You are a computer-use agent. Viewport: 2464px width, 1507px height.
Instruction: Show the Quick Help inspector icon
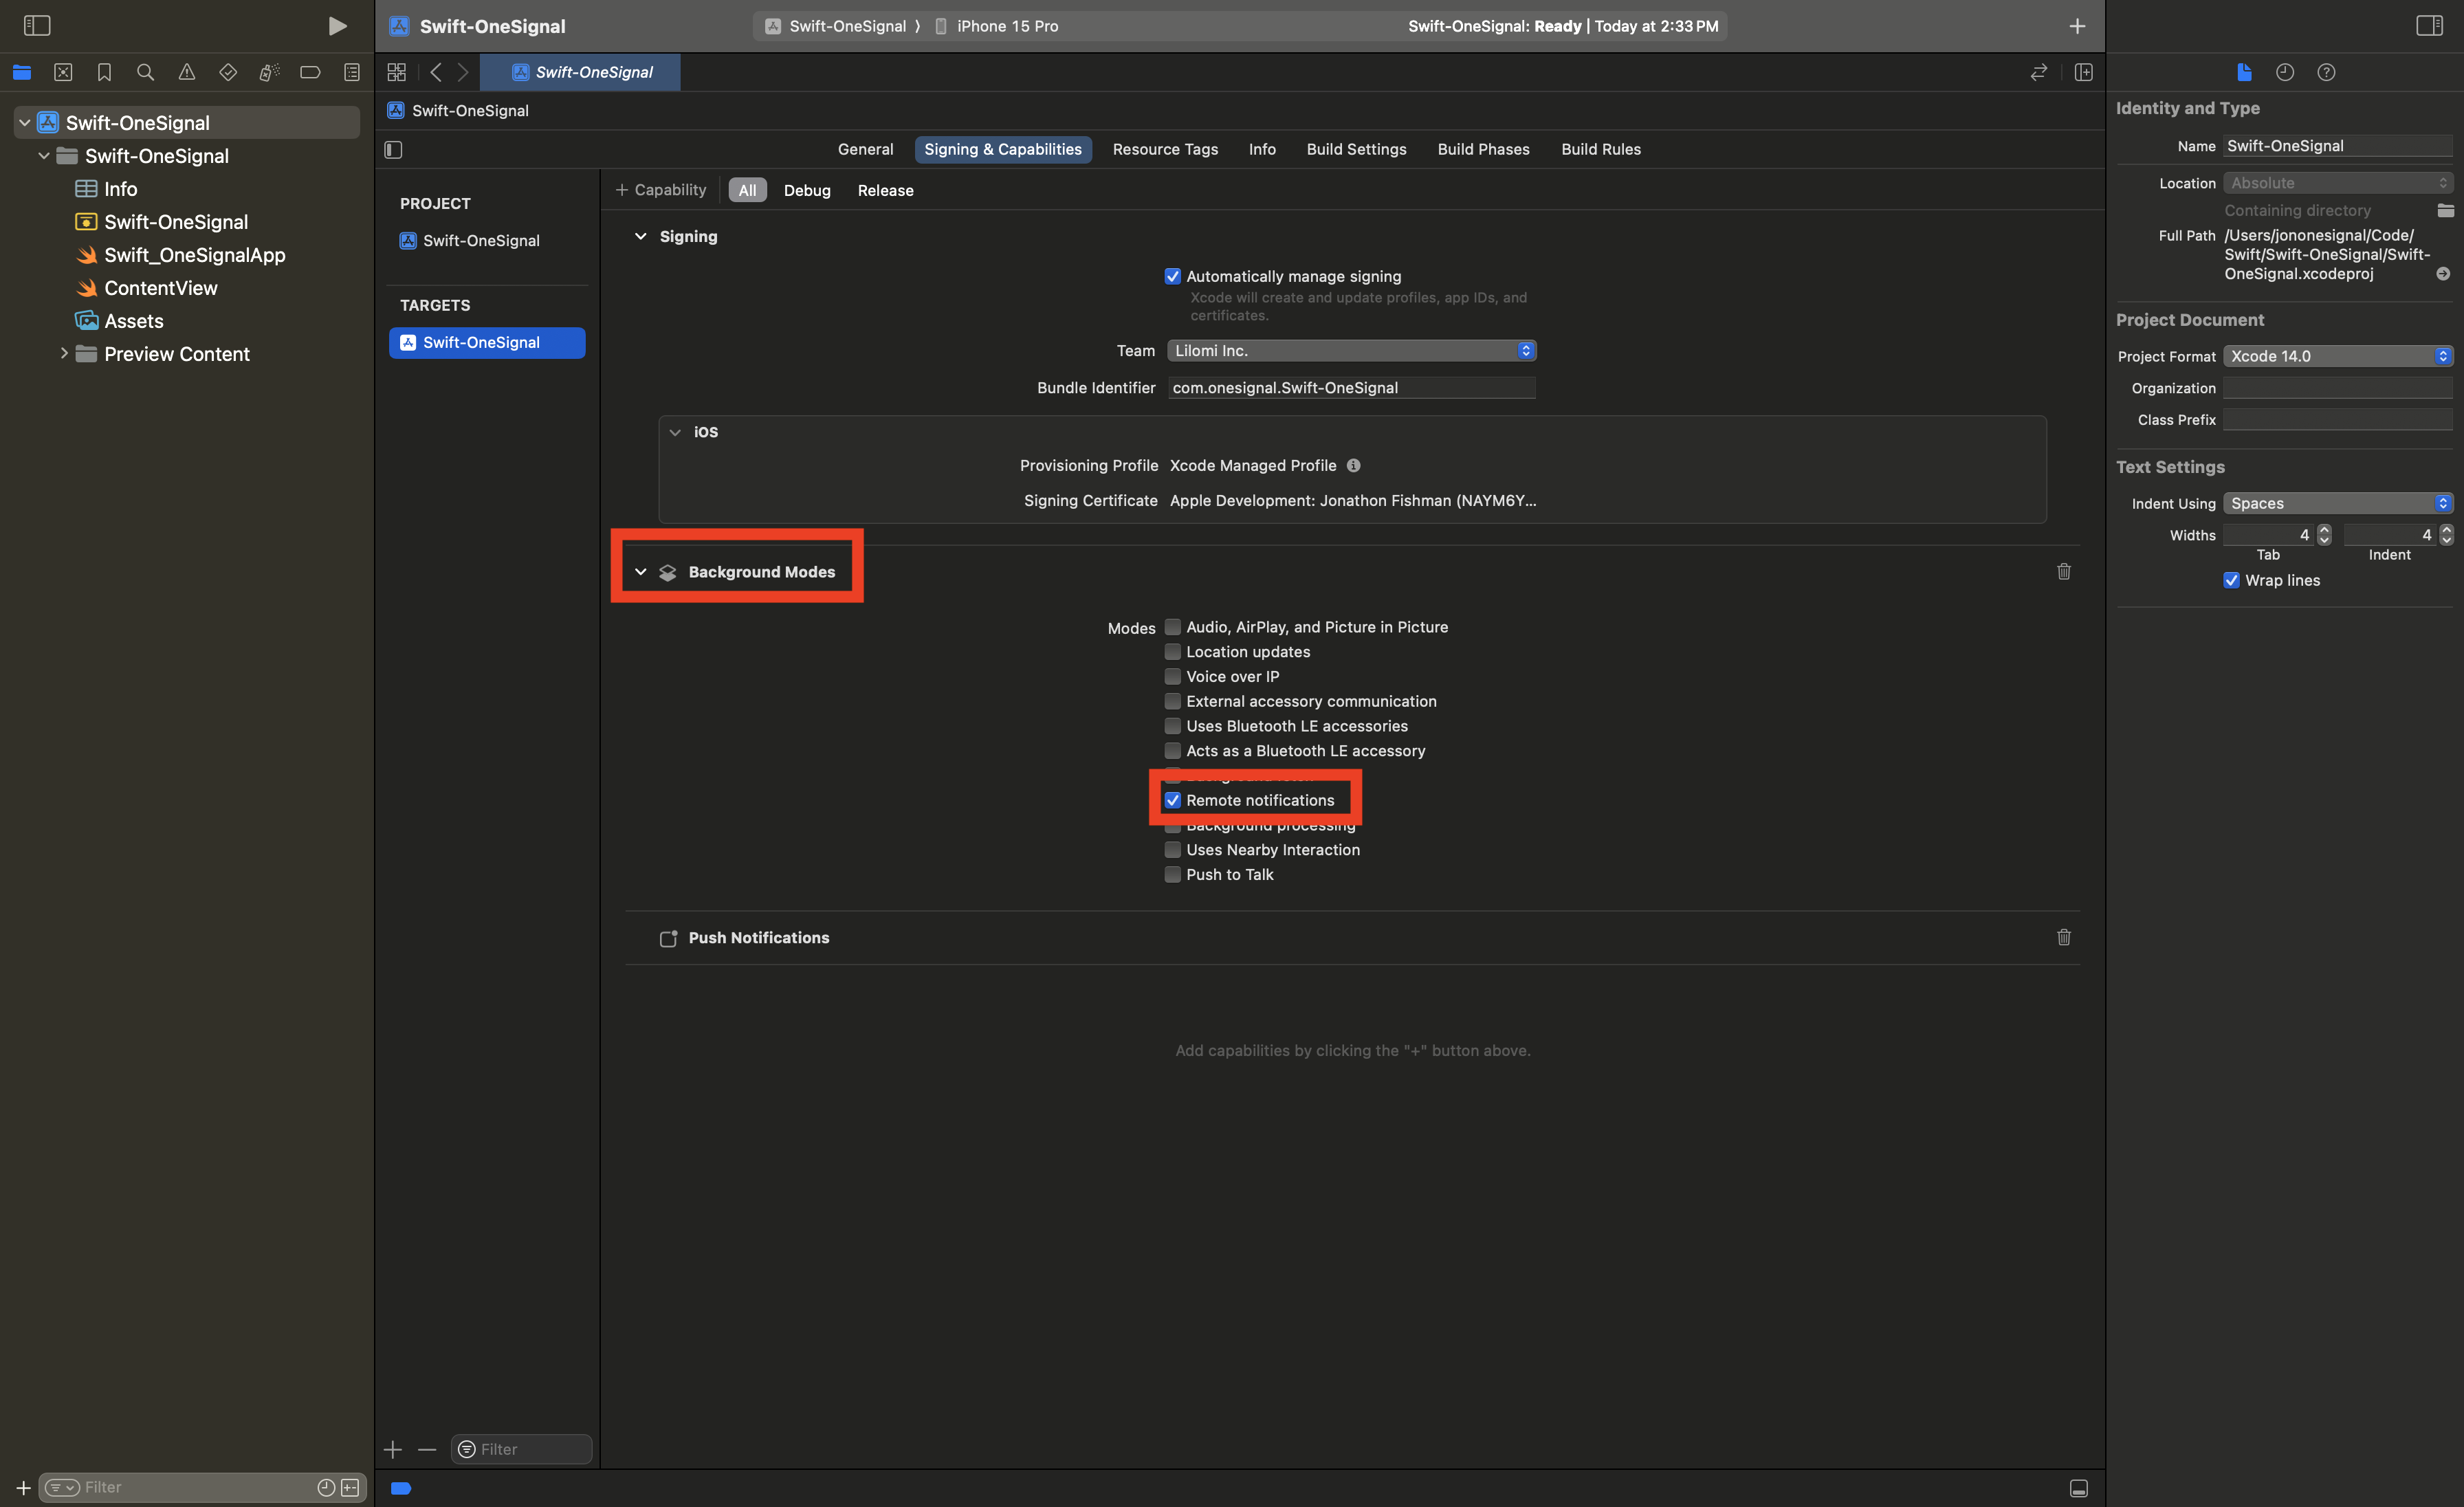click(x=2326, y=72)
